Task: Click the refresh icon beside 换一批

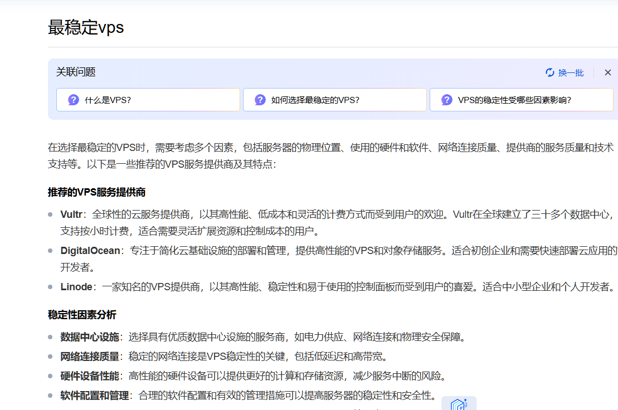Action: (550, 72)
